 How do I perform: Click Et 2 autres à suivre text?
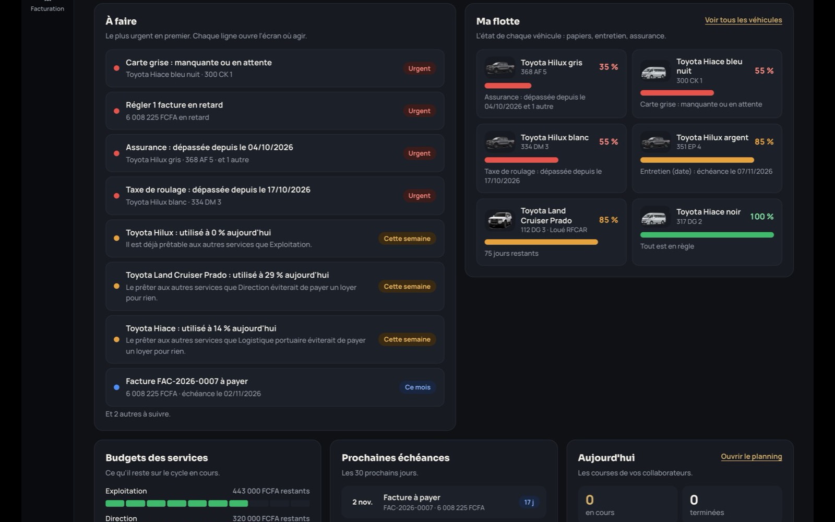[138, 414]
